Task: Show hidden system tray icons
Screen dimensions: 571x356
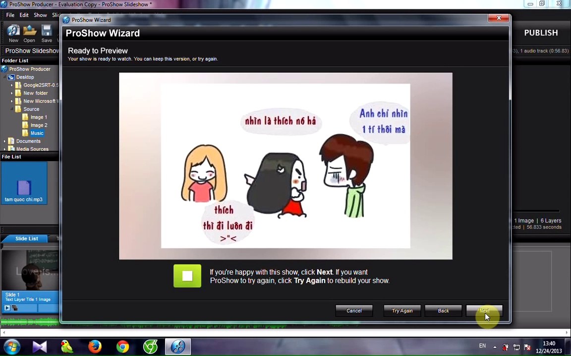Action: click(x=495, y=347)
